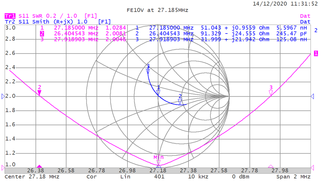This screenshot has width=321, height=185.
Task: Click the 3.0 SWR scale label
Action: 10,28
